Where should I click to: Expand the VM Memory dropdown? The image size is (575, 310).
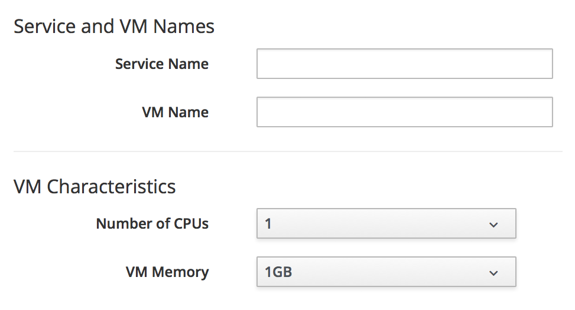click(x=386, y=272)
